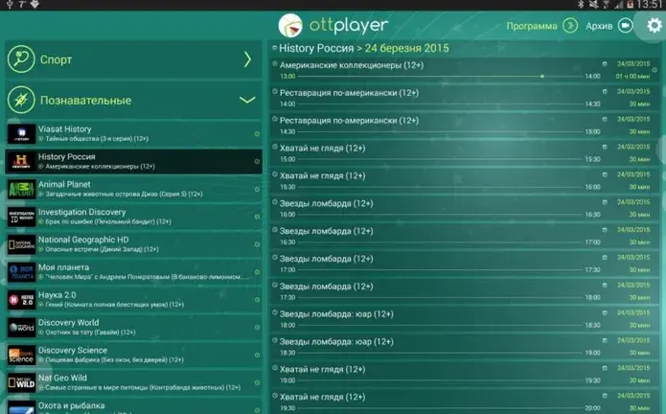Click the Спорт racket category icon
The width and height of the screenshot is (666, 414).
tap(21, 59)
